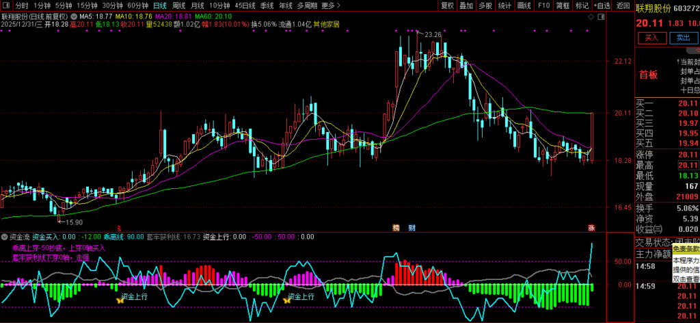This screenshot has height=323, width=700.
Task: Toggle the 复权 price adjustment option
Action: point(447,5)
